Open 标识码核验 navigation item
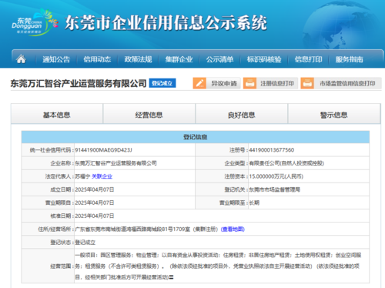Screen dimensions: 385x288 [x=264, y=59]
